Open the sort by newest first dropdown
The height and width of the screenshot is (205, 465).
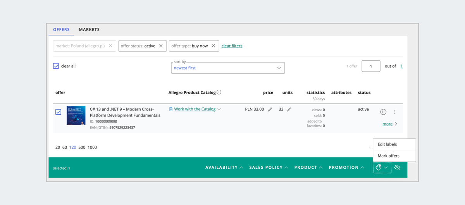pos(228,68)
